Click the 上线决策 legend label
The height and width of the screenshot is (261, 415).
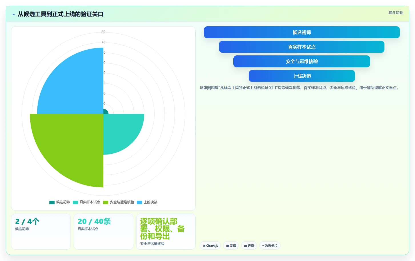151,202
